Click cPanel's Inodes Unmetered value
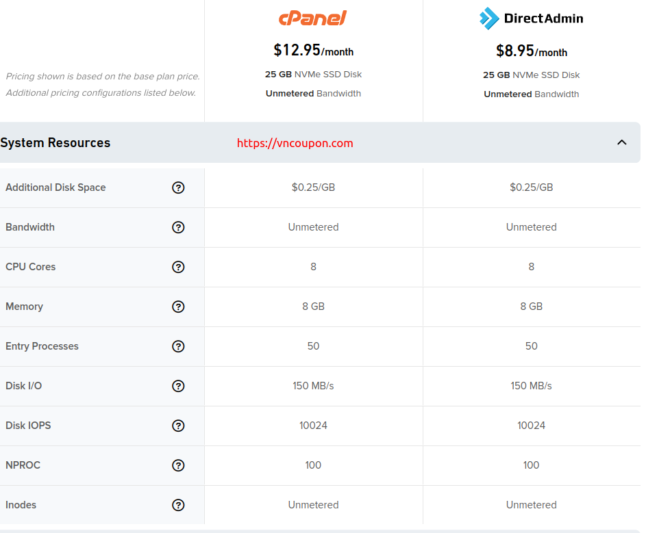The height and width of the screenshot is (533, 646). coord(313,505)
